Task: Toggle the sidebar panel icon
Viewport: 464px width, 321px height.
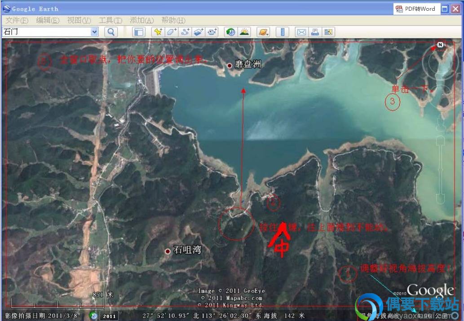Action: [138, 32]
